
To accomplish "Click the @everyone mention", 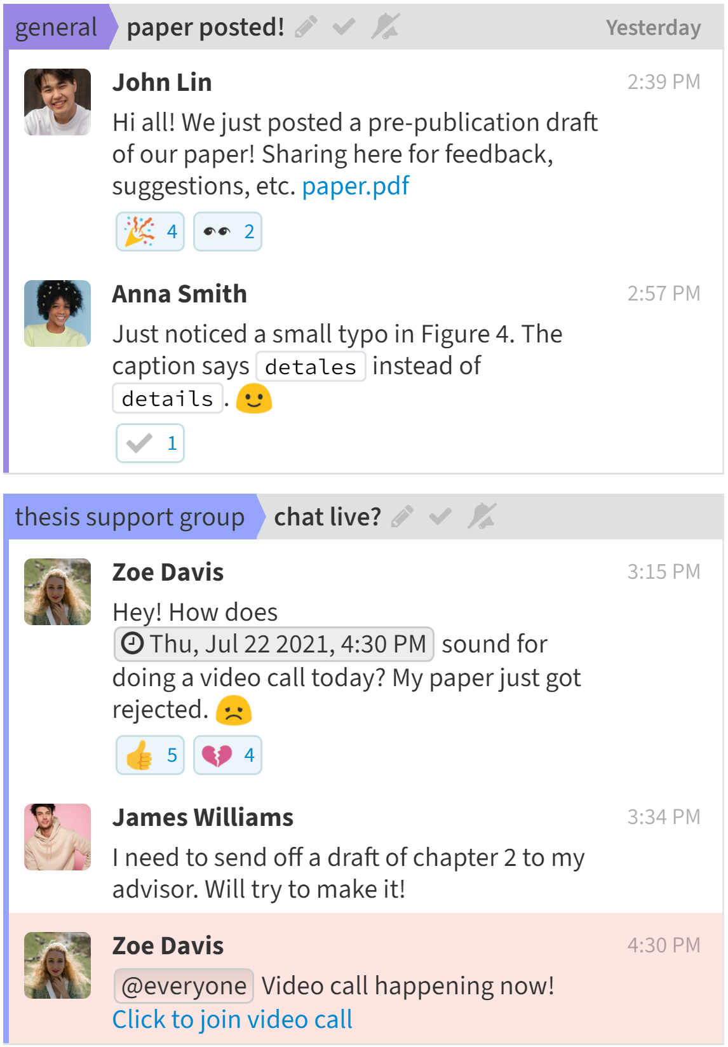I will click(184, 986).
